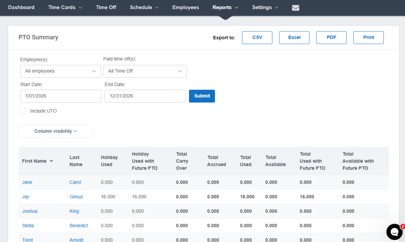Sort by the Total Available header
405x242 pixels.
point(275,161)
